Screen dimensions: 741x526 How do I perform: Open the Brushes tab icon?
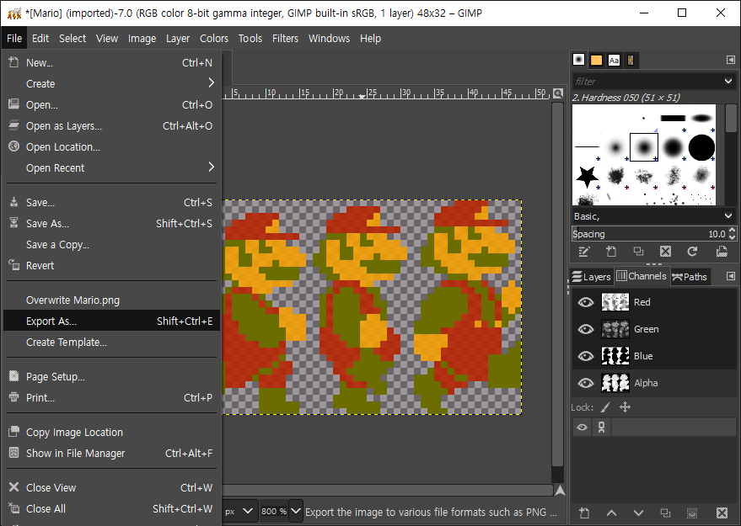[x=578, y=60]
